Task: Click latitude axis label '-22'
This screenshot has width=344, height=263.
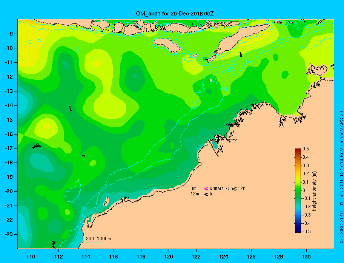Action: 9,220
